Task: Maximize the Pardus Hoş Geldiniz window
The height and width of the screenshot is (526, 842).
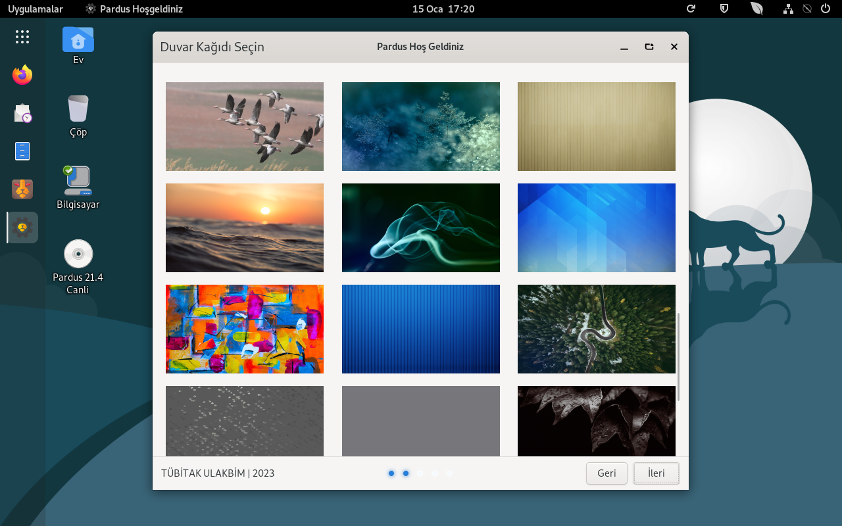Action: coord(649,47)
